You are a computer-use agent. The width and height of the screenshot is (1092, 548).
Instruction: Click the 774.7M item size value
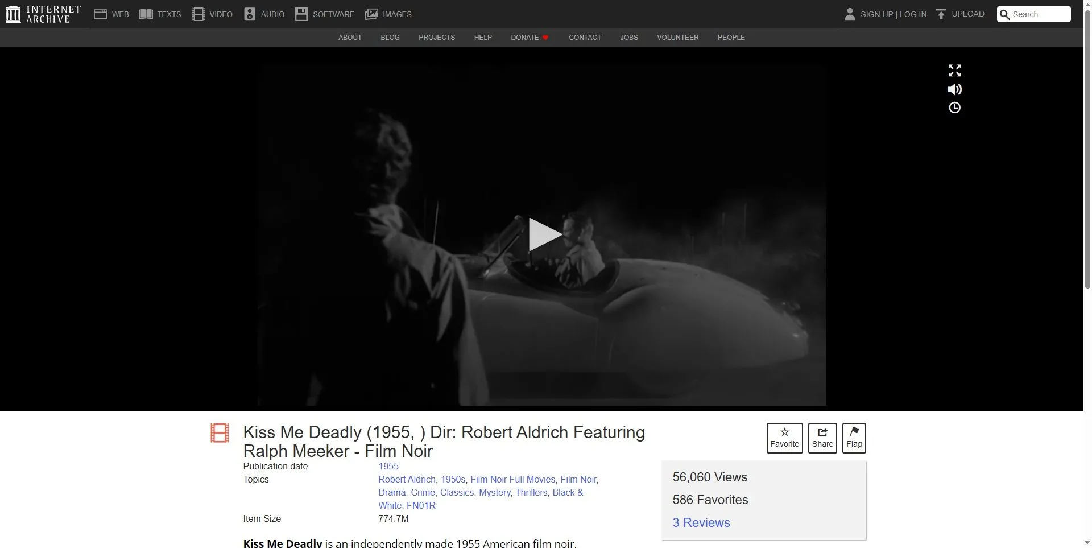point(394,518)
